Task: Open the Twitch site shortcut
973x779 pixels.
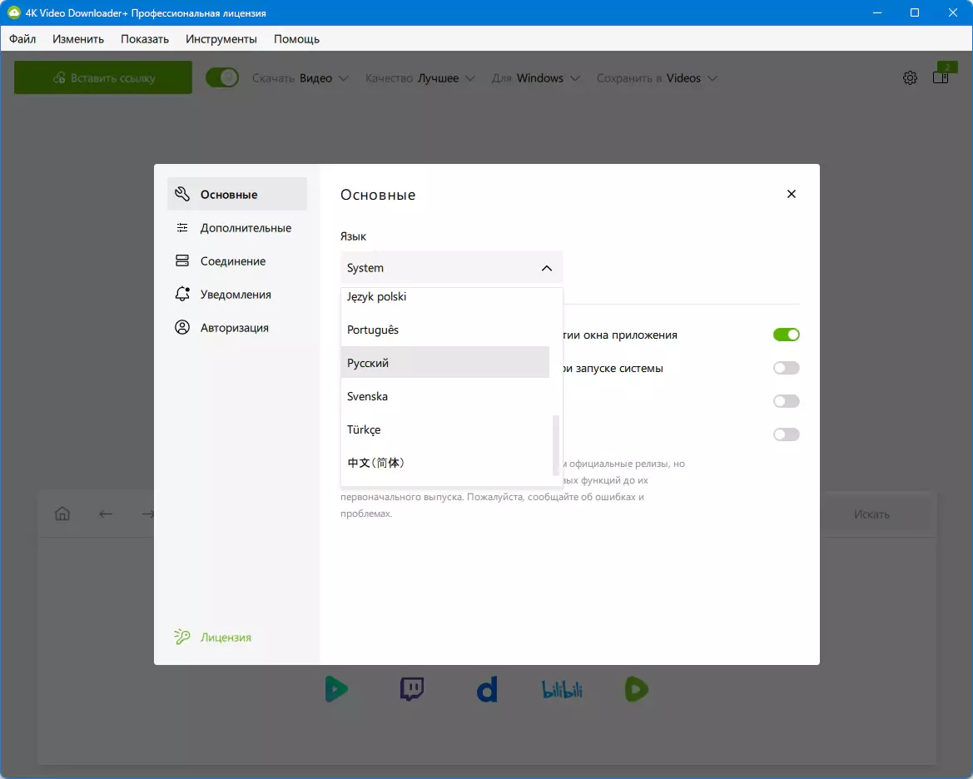Action: pos(411,689)
